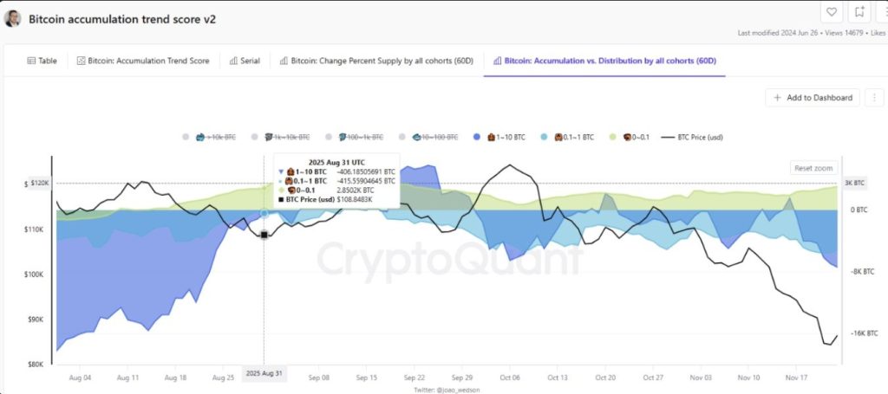This screenshot has height=394, width=888.
Task: Click the heart like icon
Action: [x=832, y=12]
